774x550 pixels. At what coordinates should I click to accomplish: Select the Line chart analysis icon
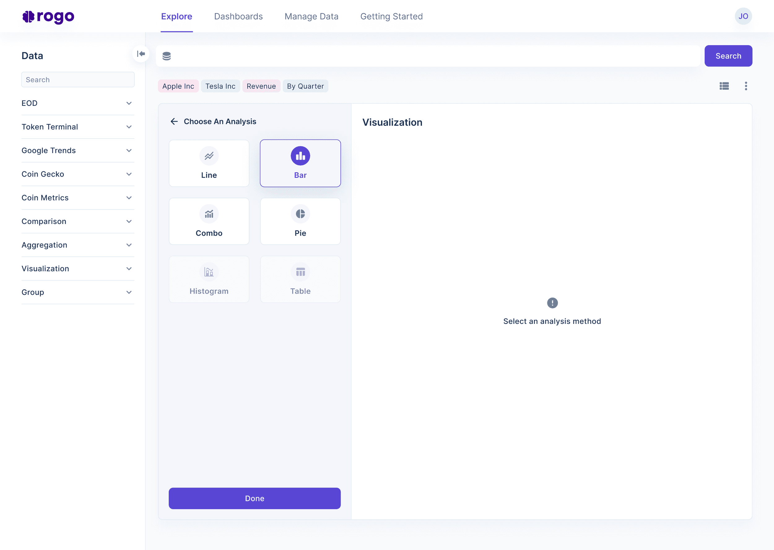[209, 156]
